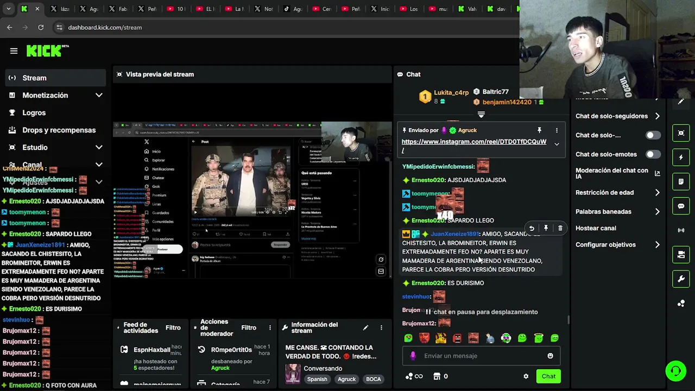Reply to JuanXeneize1891's message

[x=532, y=229]
